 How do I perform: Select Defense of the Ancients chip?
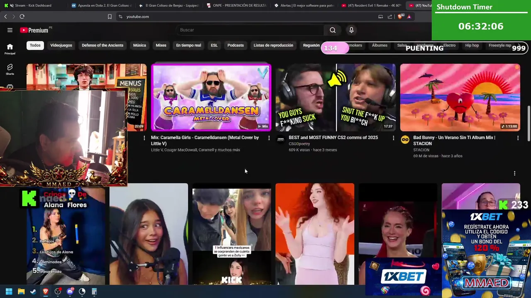[102, 45]
